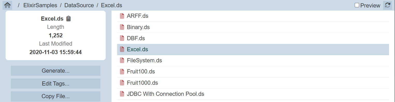Go to the home folder icon
This screenshot has height=102, width=395.
8,5
